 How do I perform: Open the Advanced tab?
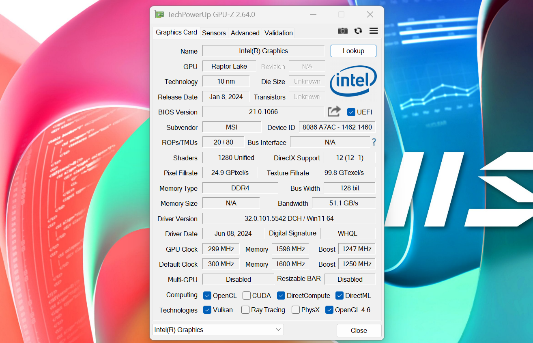[x=245, y=33]
